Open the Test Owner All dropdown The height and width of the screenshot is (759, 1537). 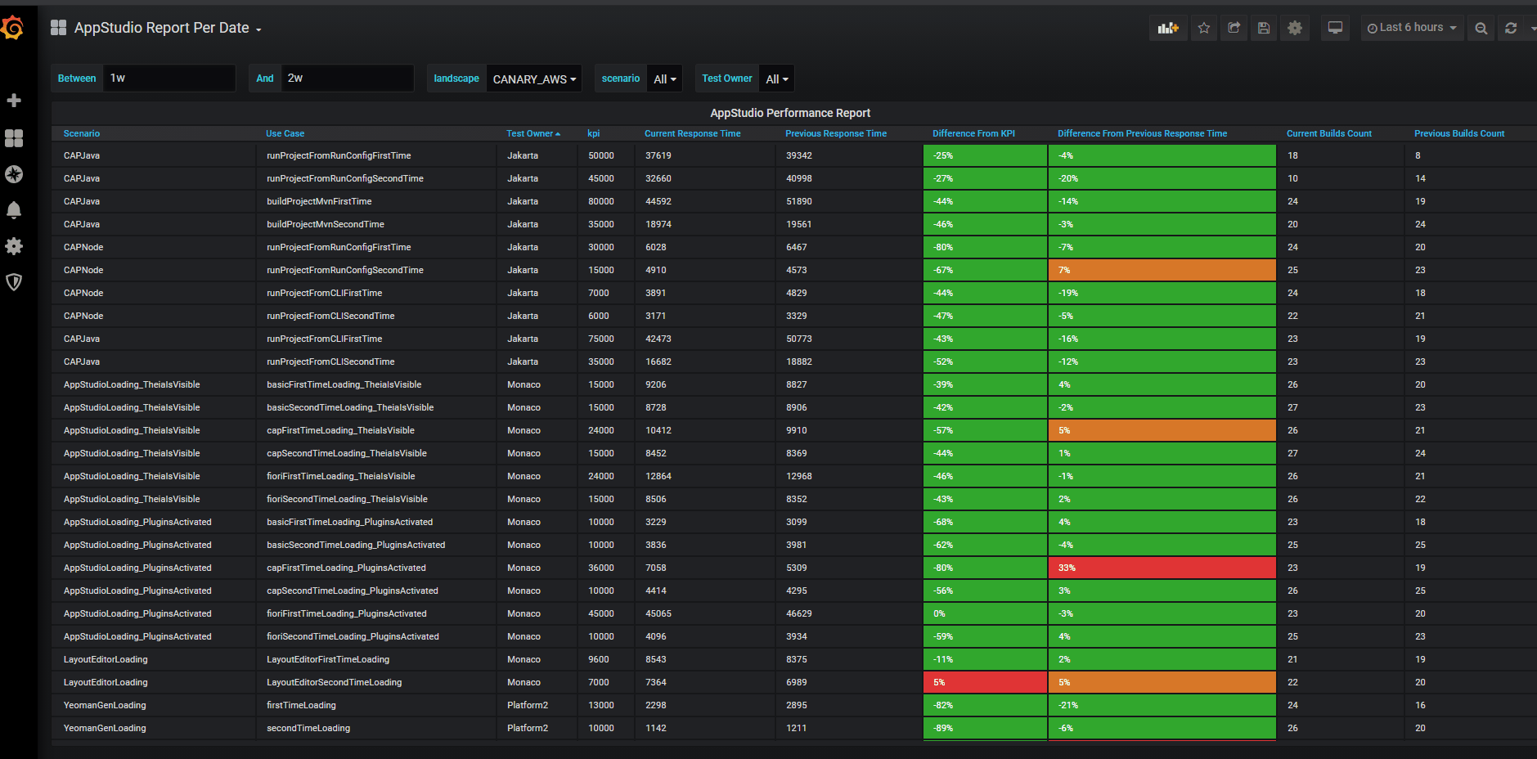pos(777,79)
